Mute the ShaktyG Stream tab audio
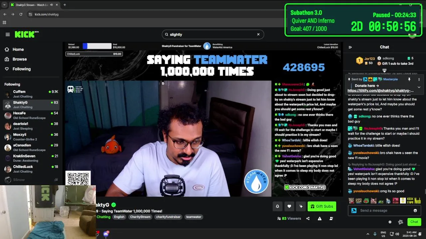426x239 pixels. tap(51, 5)
